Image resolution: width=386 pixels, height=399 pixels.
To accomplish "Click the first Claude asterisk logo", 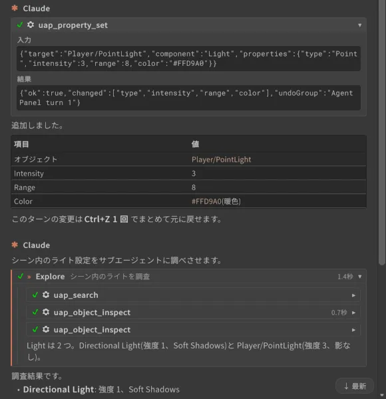I will 15,8.
